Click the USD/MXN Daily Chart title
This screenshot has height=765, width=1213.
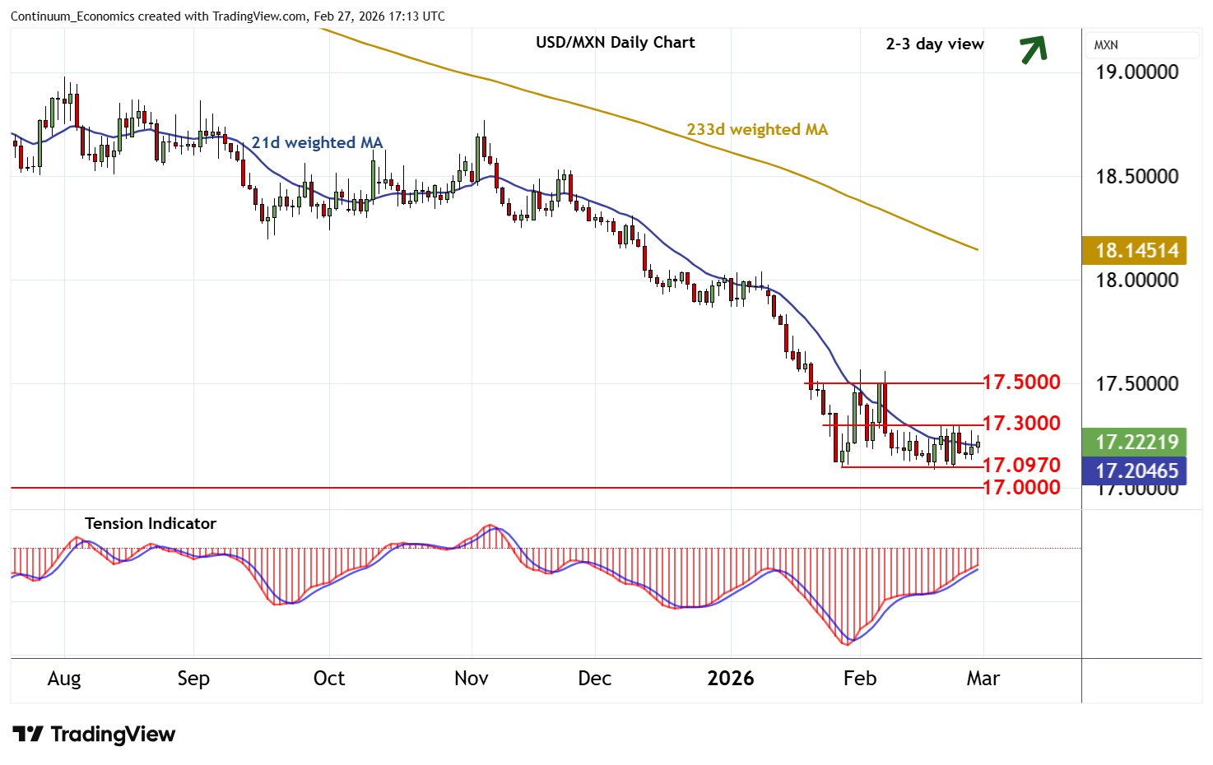[x=615, y=43]
